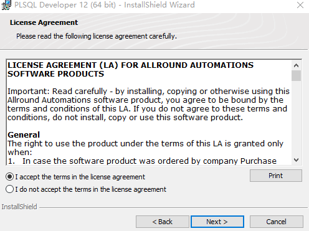Print the license agreement
The width and height of the screenshot is (309, 231).
(x=276, y=176)
